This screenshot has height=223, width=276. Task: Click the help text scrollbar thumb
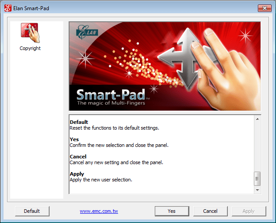[x=257, y=179]
